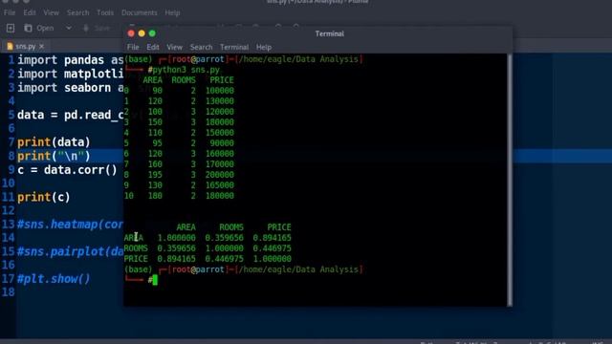Open Pluma's File menu
Viewport: 612px width, 344px height.
tap(10, 12)
